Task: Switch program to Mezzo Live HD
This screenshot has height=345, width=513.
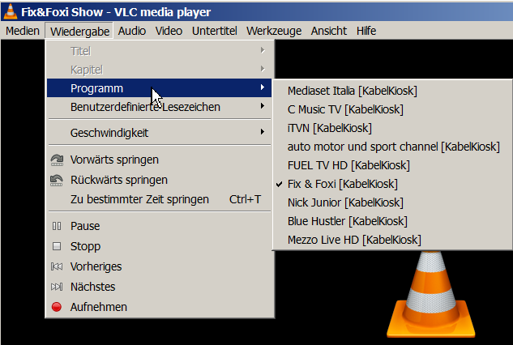Action: pyautogui.click(x=354, y=240)
